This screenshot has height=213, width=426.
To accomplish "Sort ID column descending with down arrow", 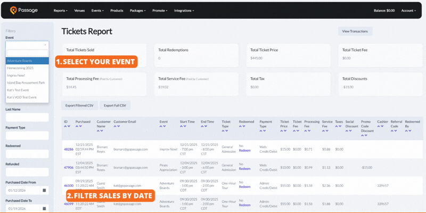I will (69, 126).
